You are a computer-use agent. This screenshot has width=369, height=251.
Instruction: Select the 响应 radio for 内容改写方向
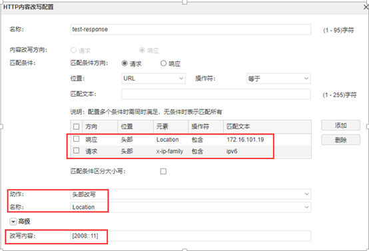click(142, 50)
